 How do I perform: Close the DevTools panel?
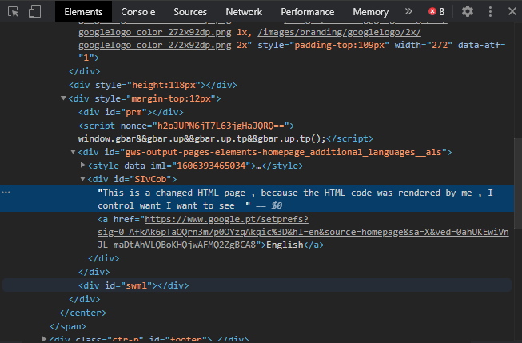click(512, 12)
